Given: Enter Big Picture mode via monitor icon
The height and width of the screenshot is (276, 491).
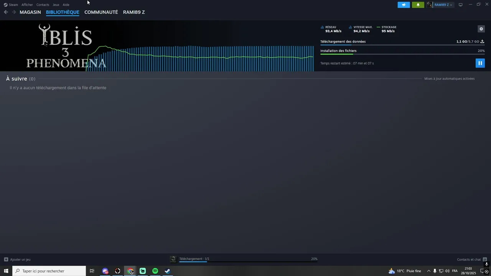Looking at the screenshot, I should pos(460,5).
